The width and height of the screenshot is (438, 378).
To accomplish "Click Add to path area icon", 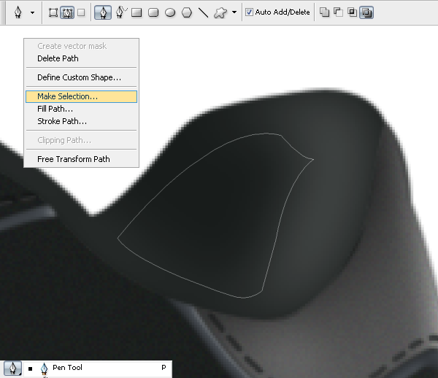I will [x=324, y=12].
